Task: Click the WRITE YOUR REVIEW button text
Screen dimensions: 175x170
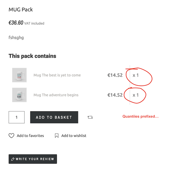Action: pyautogui.click(x=35, y=159)
